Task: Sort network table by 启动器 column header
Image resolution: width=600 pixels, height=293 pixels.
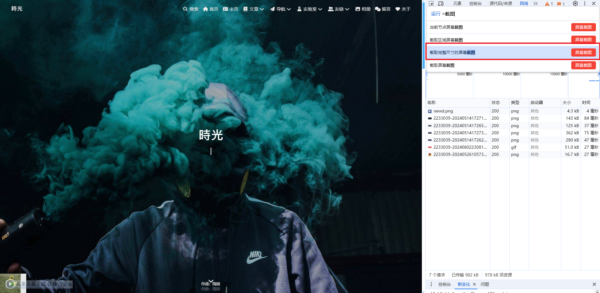Action: coord(545,102)
